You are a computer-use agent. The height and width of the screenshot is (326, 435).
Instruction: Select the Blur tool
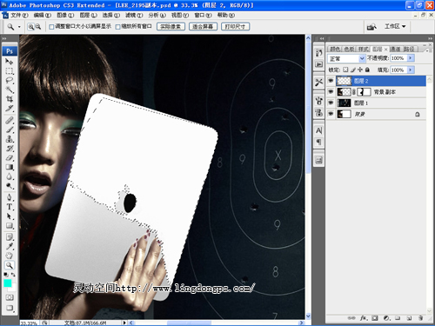click(10, 176)
